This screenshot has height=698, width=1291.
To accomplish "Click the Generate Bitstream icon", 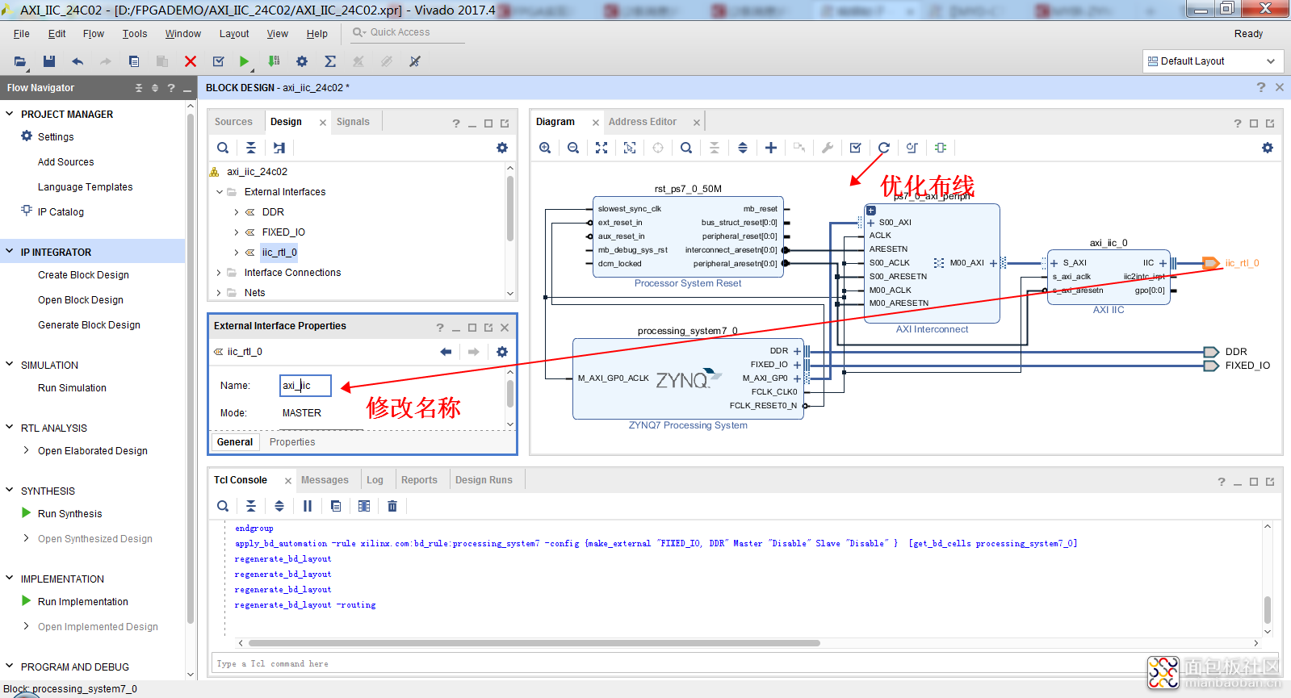I will coord(275,61).
